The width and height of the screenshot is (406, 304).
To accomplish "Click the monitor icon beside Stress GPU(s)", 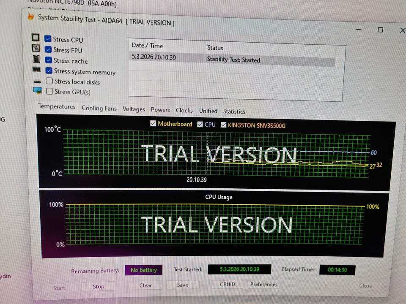I will tap(38, 90).
